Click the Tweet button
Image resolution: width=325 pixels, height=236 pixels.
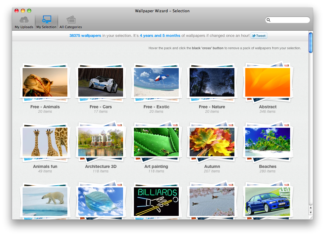pyautogui.click(x=259, y=36)
